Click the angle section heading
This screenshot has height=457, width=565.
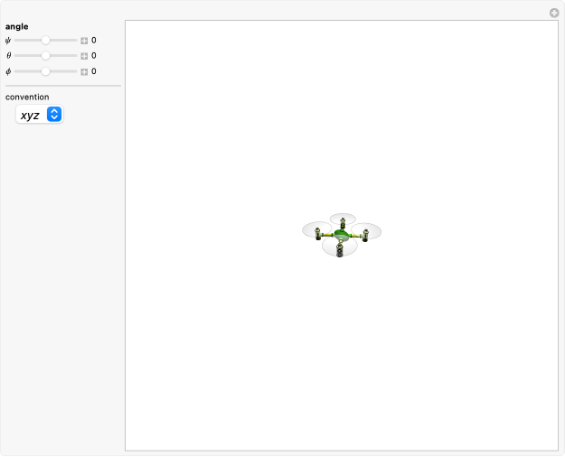(x=16, y=26)
